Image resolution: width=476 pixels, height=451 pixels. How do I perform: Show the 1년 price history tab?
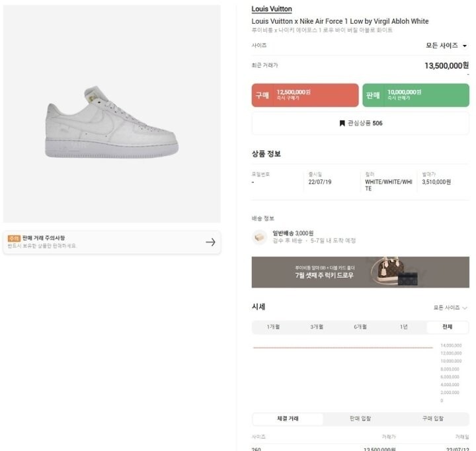pyautogui.click(x=404, y=327)
